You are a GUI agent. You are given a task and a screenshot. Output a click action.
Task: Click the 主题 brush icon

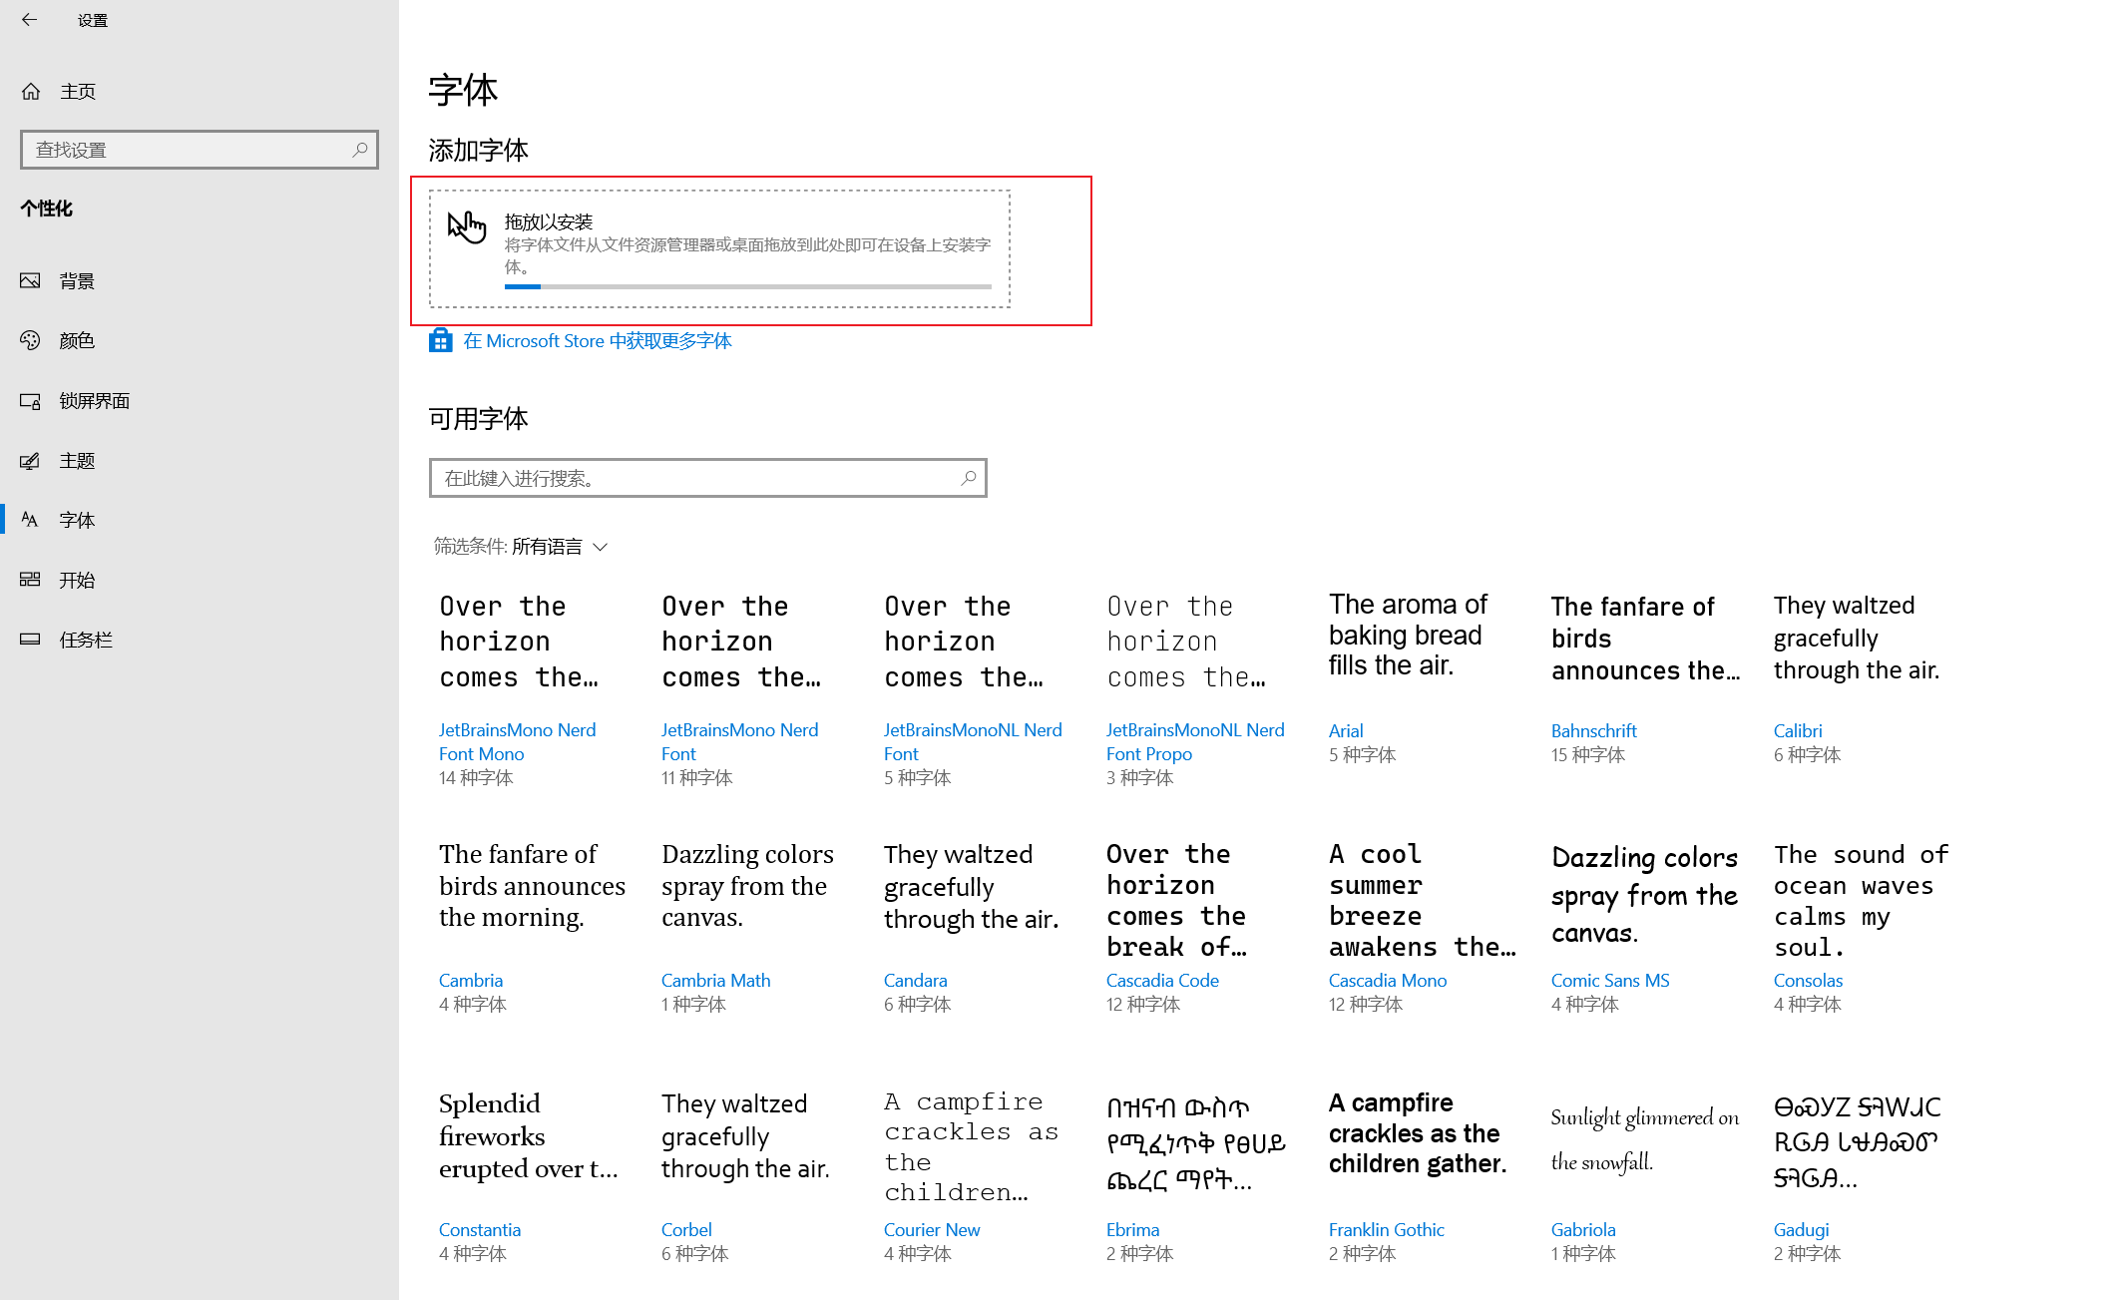coord(31,461)
